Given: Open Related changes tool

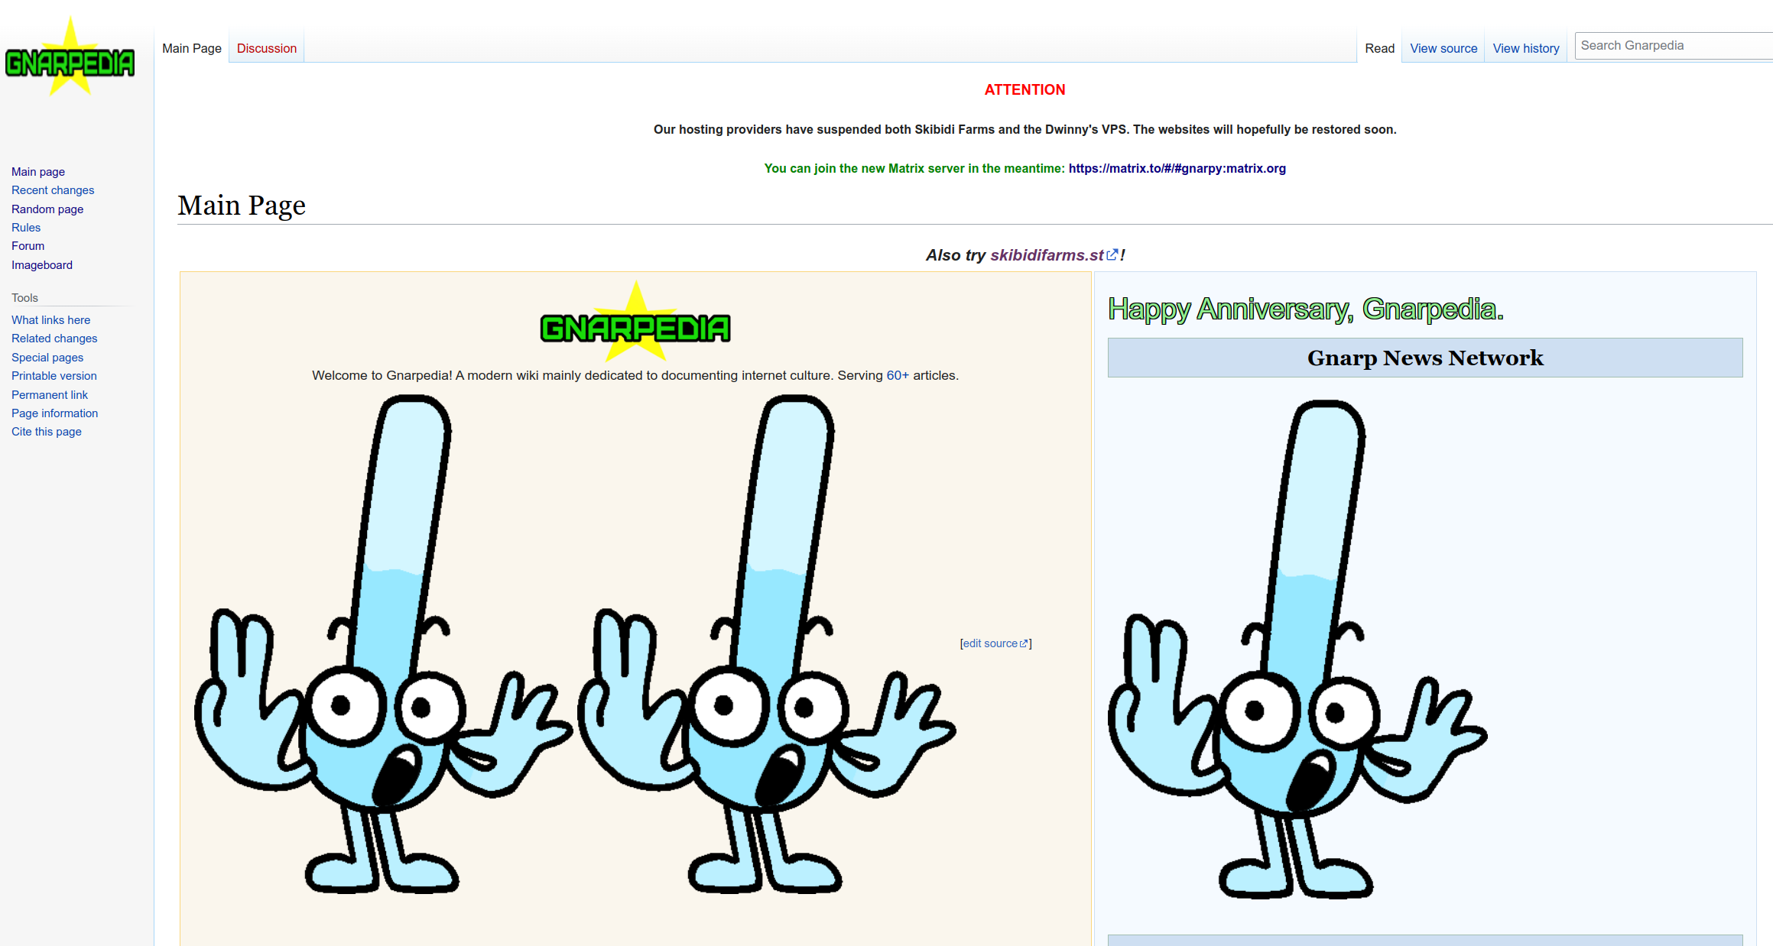Looking at the screenshot, I should pyautogui.click(x=54, y=339).
